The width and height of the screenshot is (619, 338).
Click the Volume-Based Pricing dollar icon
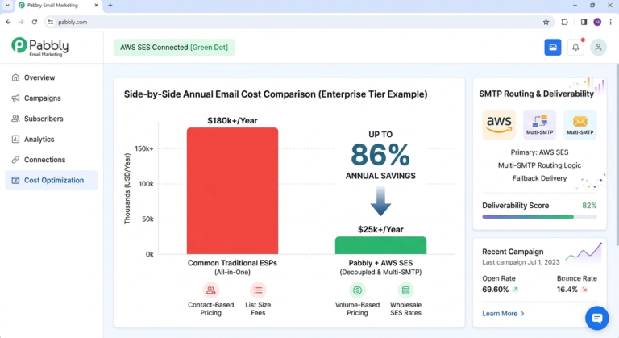[x=357, y=290]
